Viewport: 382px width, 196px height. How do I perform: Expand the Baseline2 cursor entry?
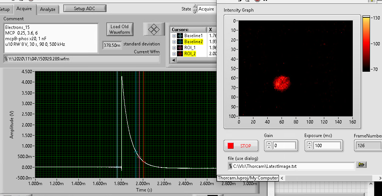click(174, 42)
